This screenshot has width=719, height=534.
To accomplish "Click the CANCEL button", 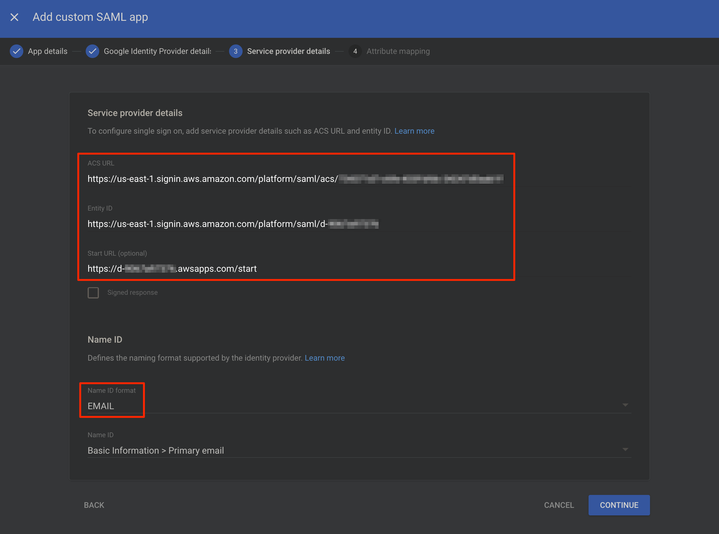I will pyautogui.click(x=559, y=505).
